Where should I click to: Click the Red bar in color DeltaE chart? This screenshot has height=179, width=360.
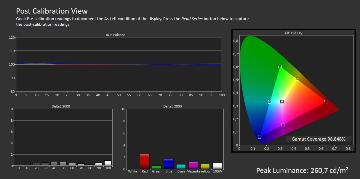[145, 161]
